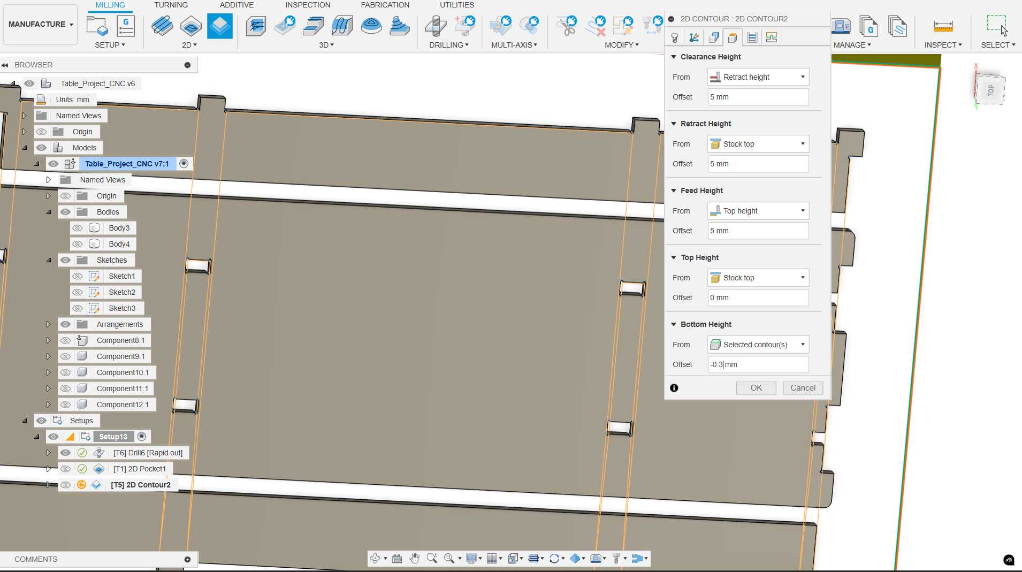
Task: Open the Linking tab icon in contour dialog
Action: click(x=771, y=37)
